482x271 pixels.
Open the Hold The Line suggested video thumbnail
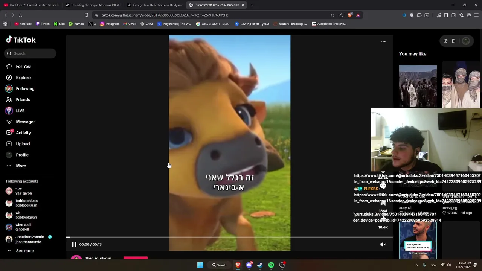point(418,86)
